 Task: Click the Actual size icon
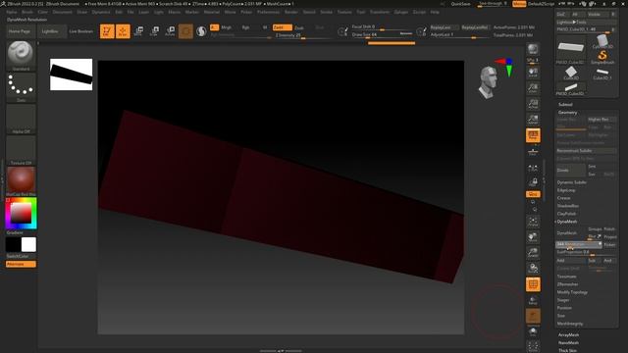[533, 104]
